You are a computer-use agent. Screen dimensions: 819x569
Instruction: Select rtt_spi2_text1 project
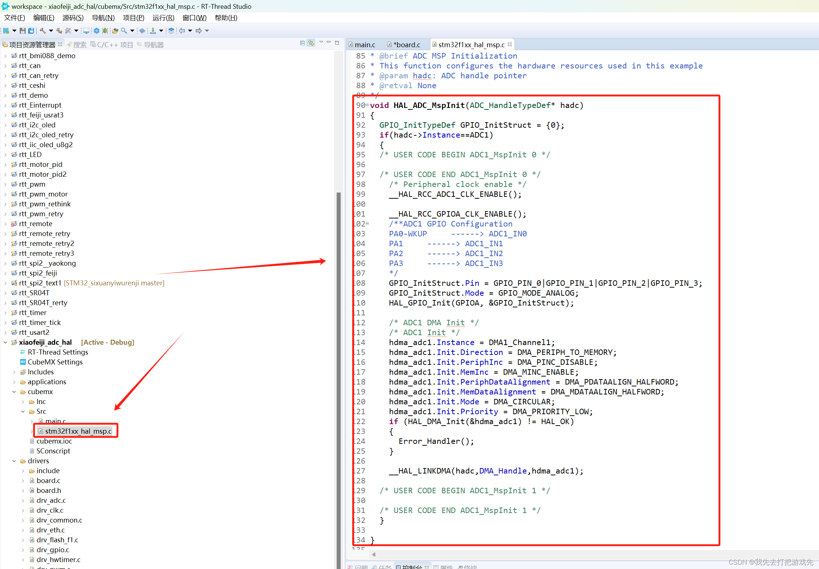click(x=88, y=283)
